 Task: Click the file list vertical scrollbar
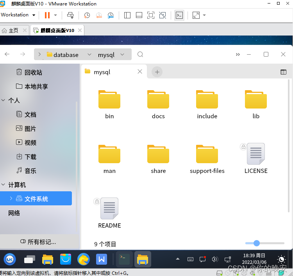pyautogui.click(x=289, y=146)
